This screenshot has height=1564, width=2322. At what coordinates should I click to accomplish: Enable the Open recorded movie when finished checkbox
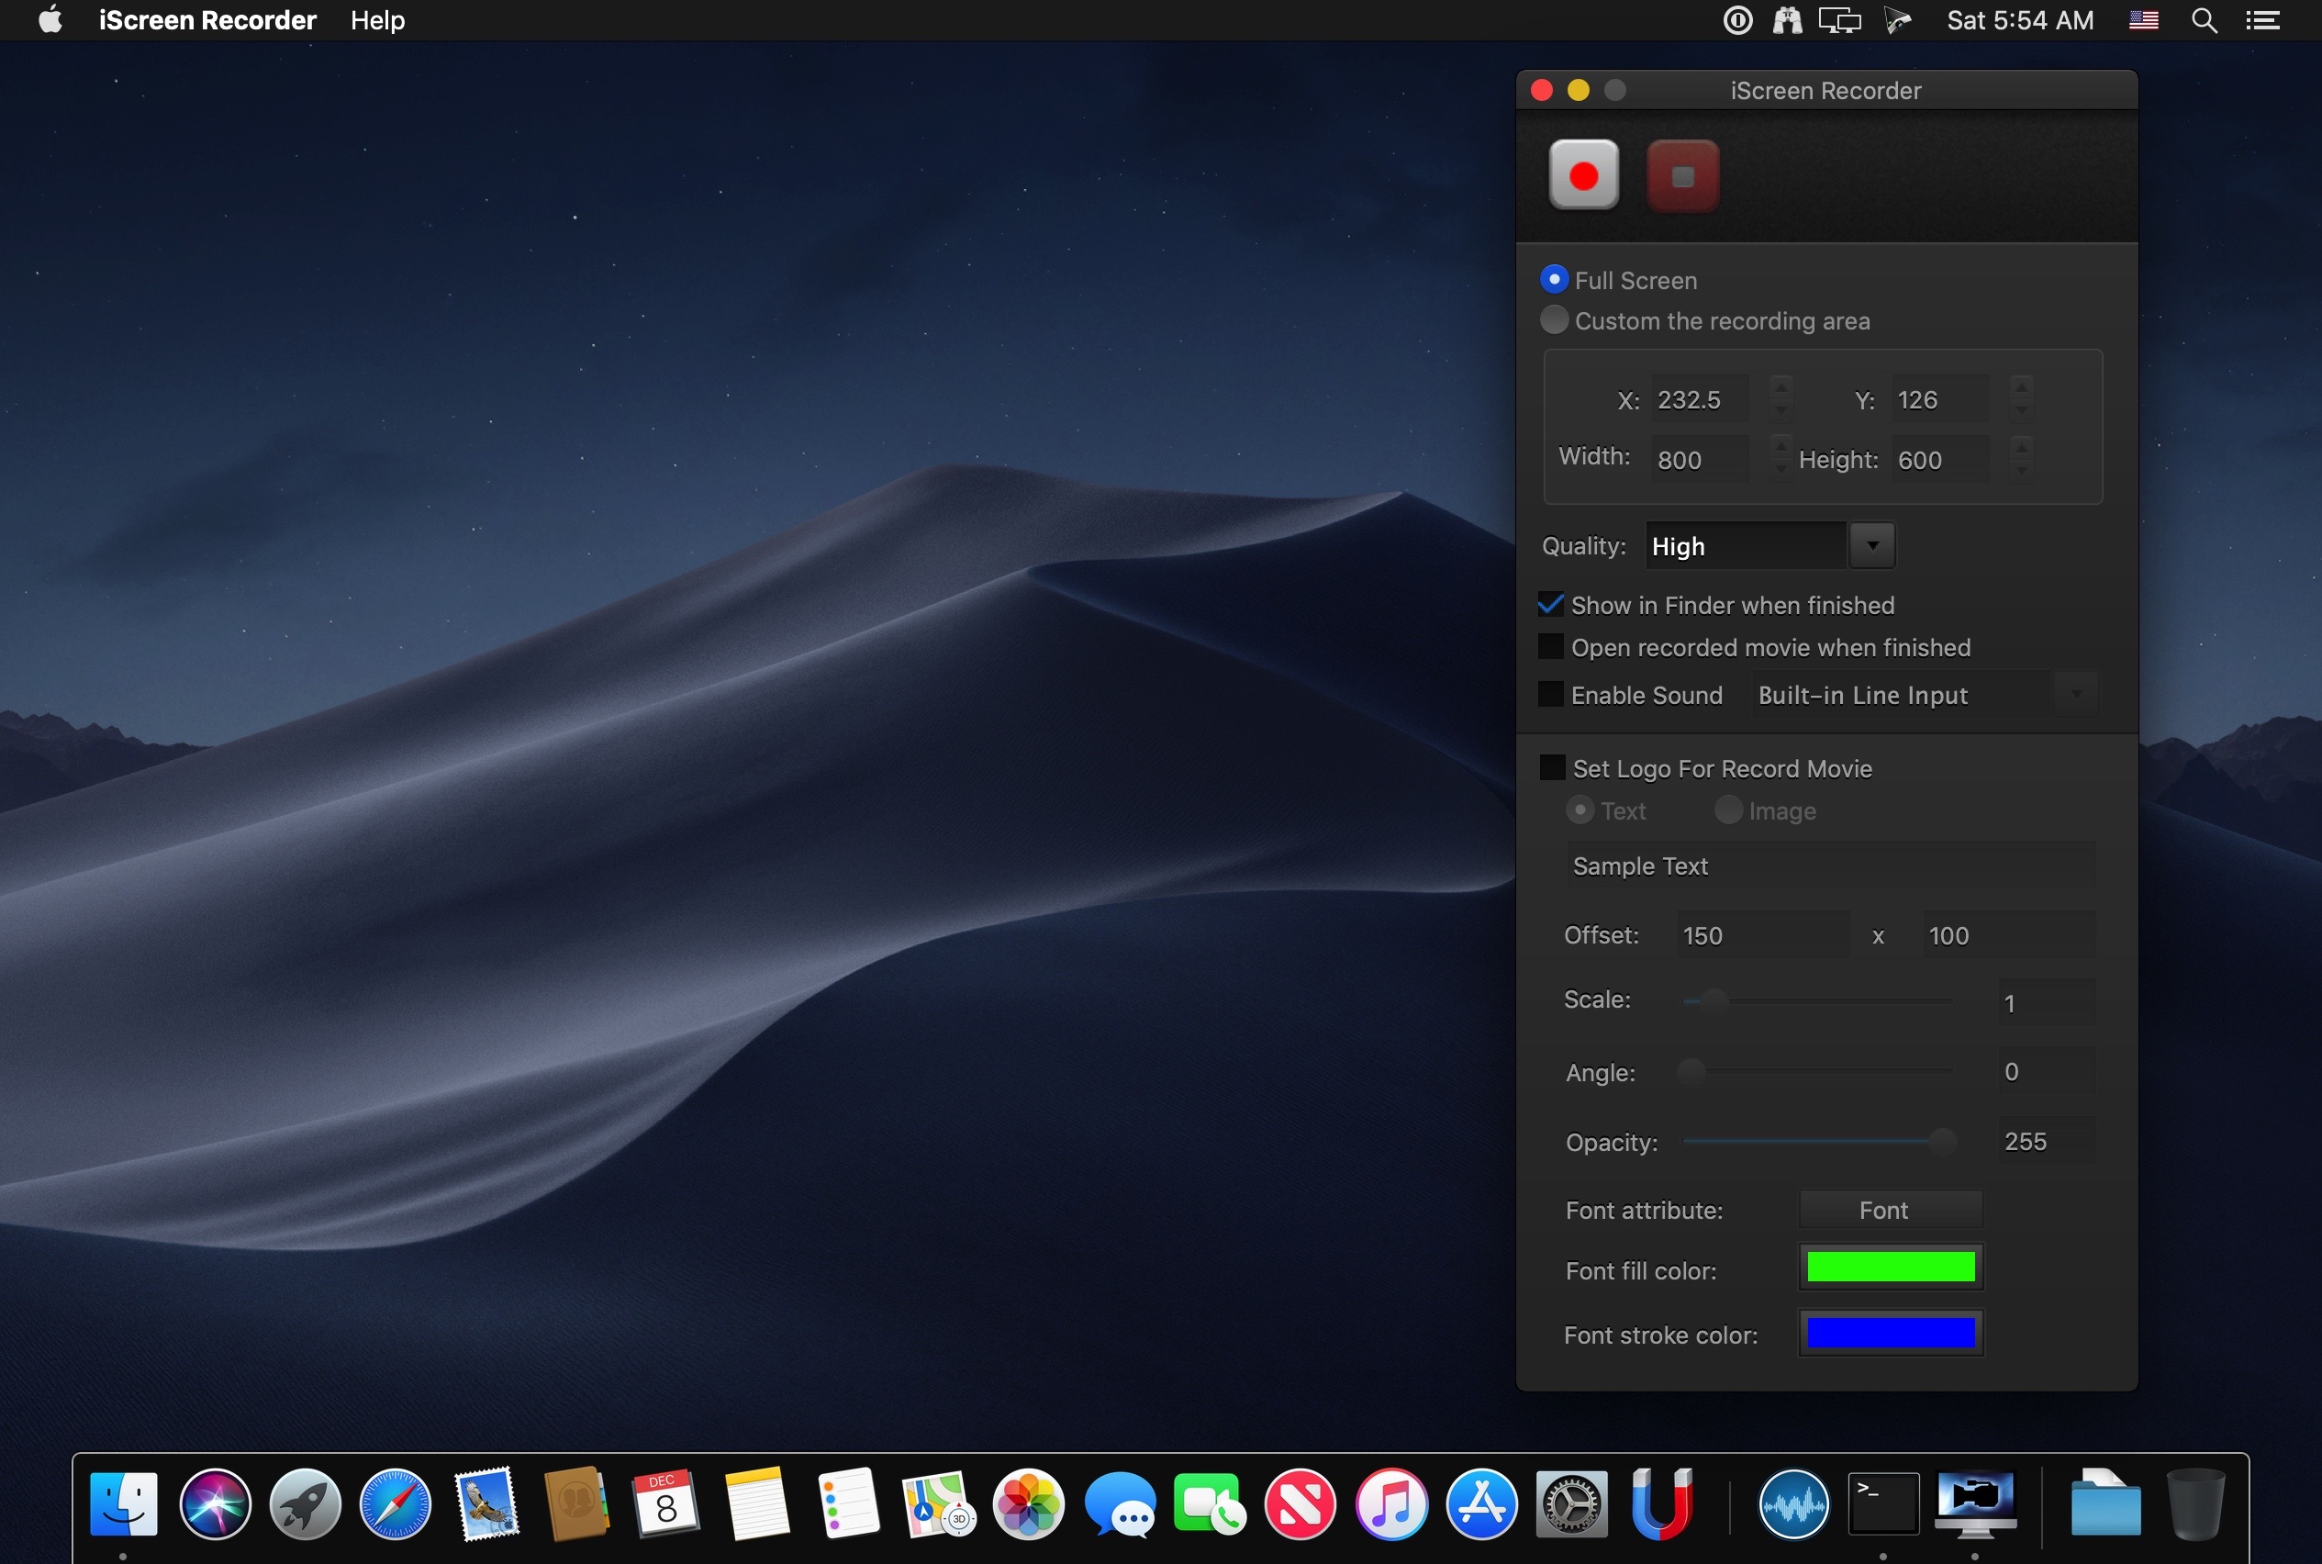click(1552, 646)
